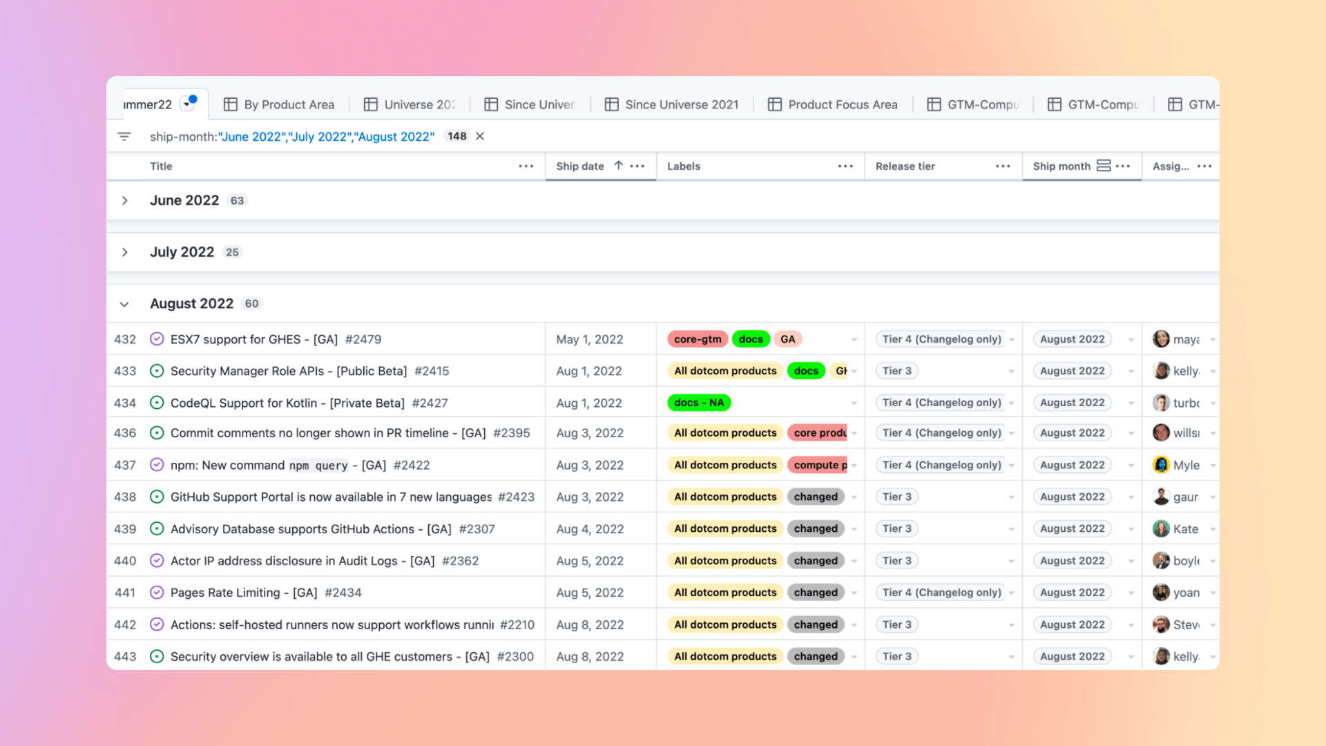Screen dimensions: 1326x746
Task: Collapse the August 2022 group
Action: 125,304
